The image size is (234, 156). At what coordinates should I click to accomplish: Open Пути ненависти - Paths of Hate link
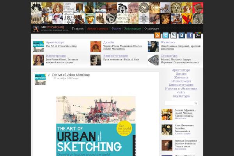121,59
